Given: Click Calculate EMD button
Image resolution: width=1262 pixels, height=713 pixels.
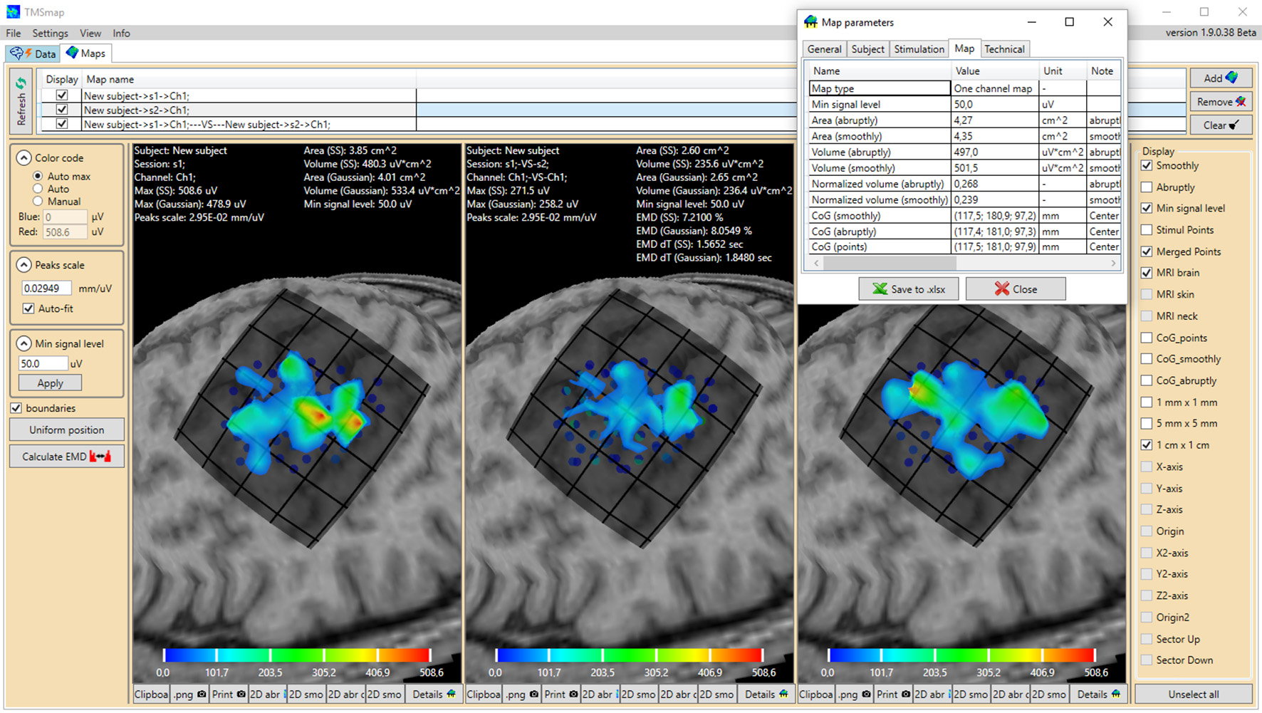Looking at the screenshot, I should (66, 457).
